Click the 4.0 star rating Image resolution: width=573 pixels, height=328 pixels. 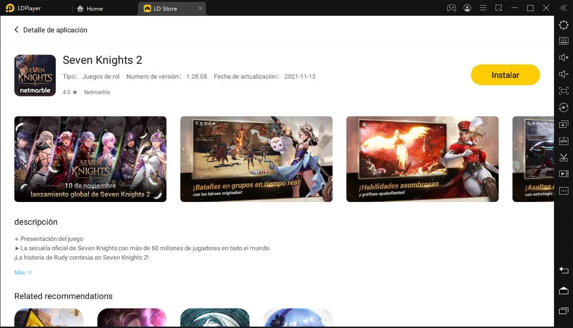coord(70,92)
